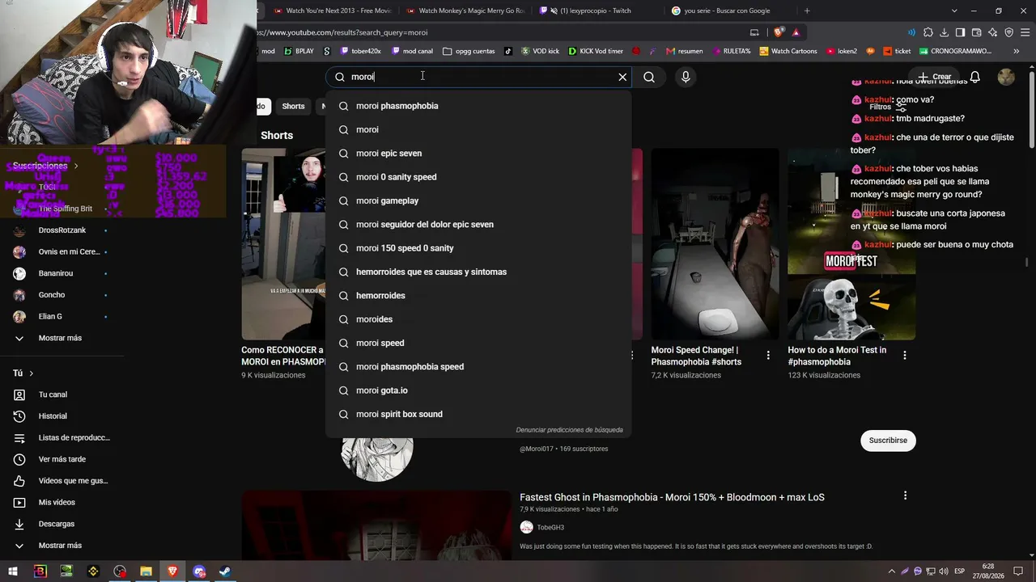Open the DrossRotzank subscription channel
1036x582 pixels.
point(62,230)
